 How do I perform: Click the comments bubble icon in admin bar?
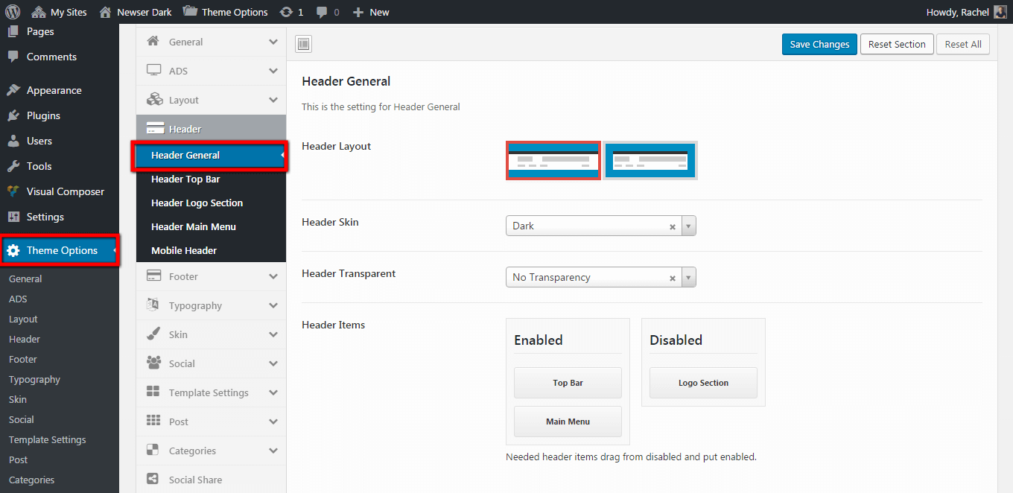coord(322,12)
